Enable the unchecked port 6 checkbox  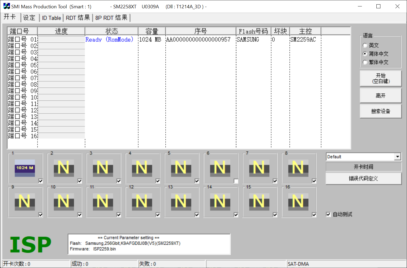pos(236,181)
